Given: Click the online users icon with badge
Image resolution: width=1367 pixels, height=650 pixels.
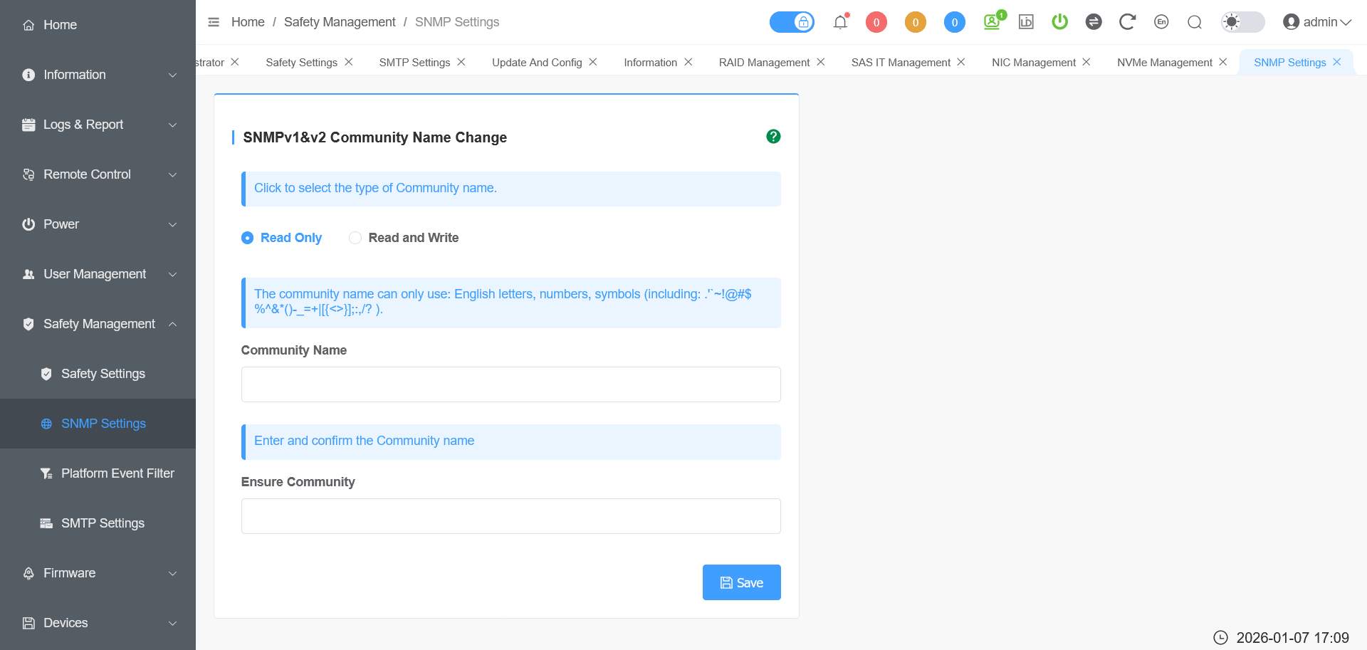Looking at the screenshot, I should pos(992,21).
